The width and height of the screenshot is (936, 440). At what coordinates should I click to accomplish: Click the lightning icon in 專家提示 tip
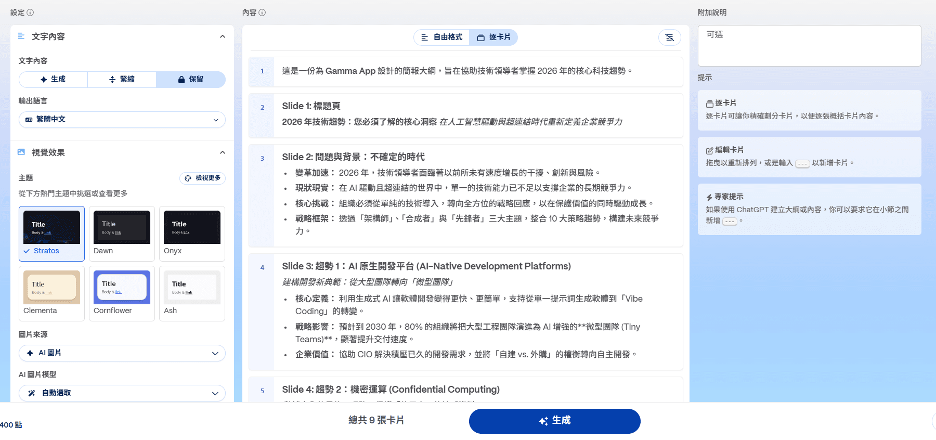click(x=709, y=197)
